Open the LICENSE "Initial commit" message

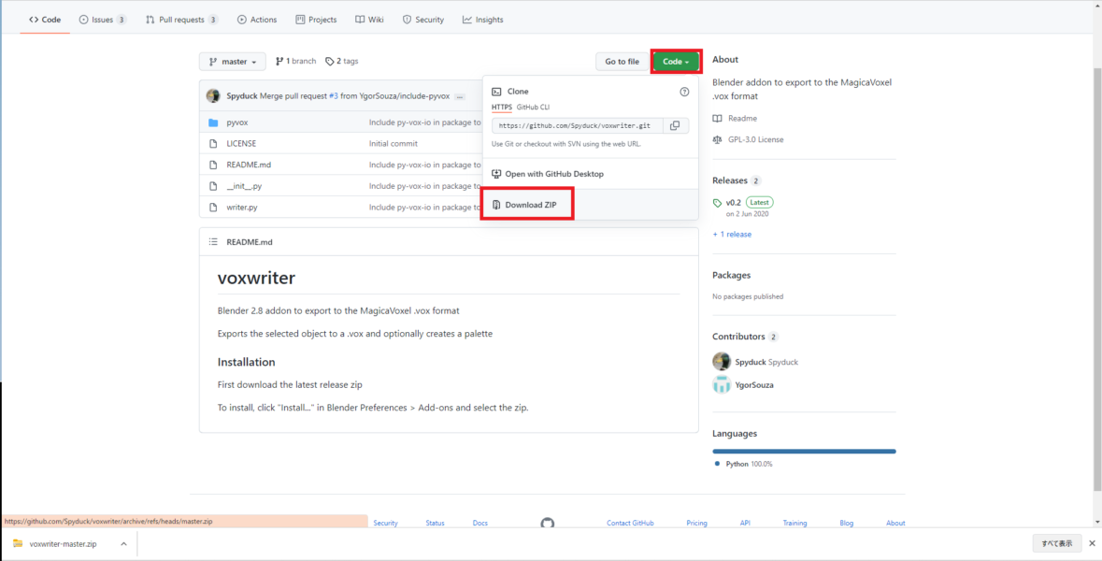[x=393, y=143]
